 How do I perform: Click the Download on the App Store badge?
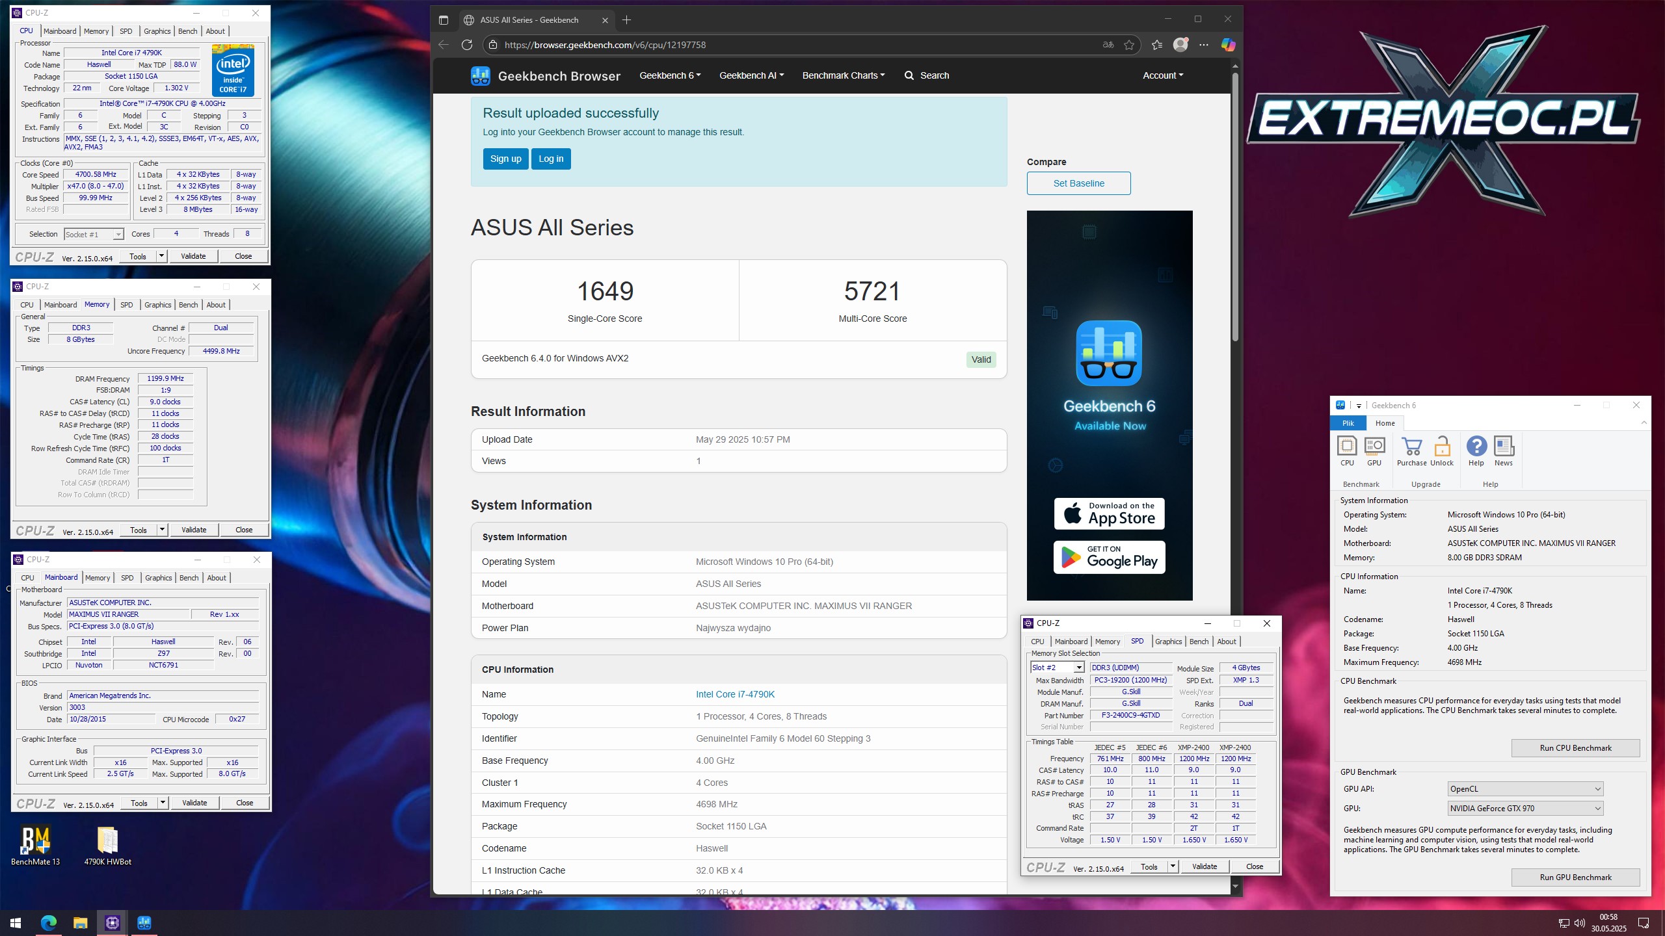(1109, 513)
